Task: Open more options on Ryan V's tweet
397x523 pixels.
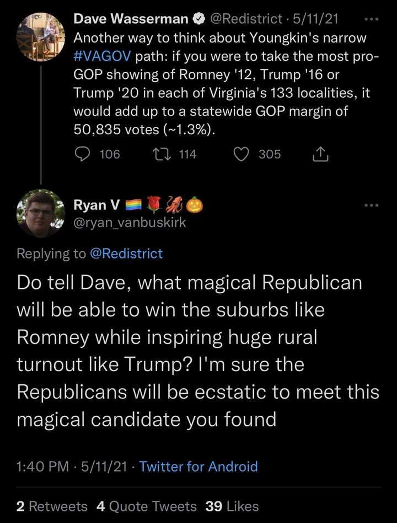Action: tap(372, 205)
